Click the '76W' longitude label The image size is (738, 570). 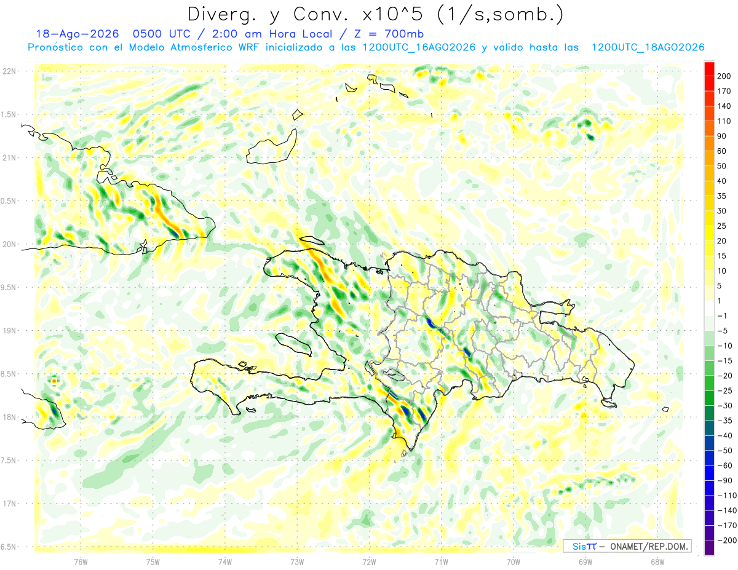[x=81, y=562]
